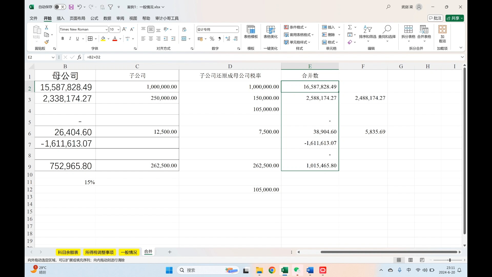Switch to the 科目余额表 tab

(68, 252)
